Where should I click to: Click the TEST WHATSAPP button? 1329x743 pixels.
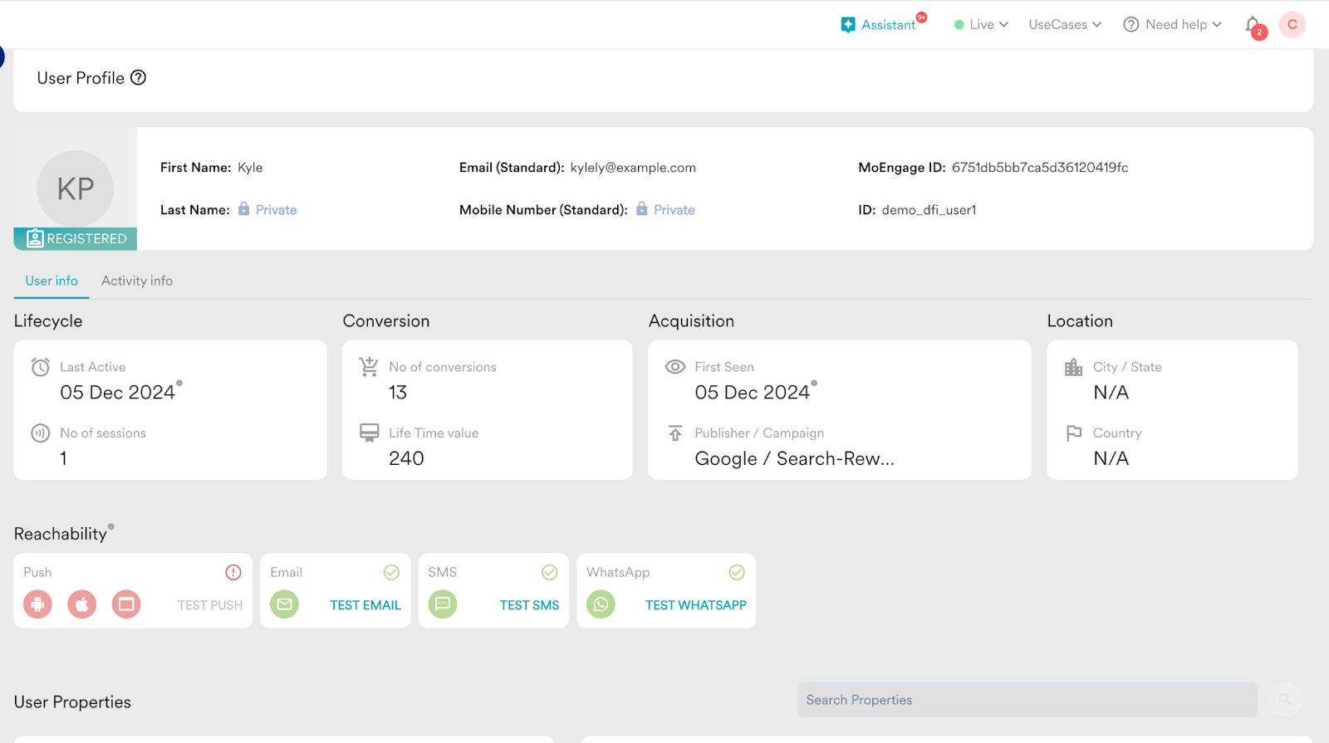(x=696, y=605)
